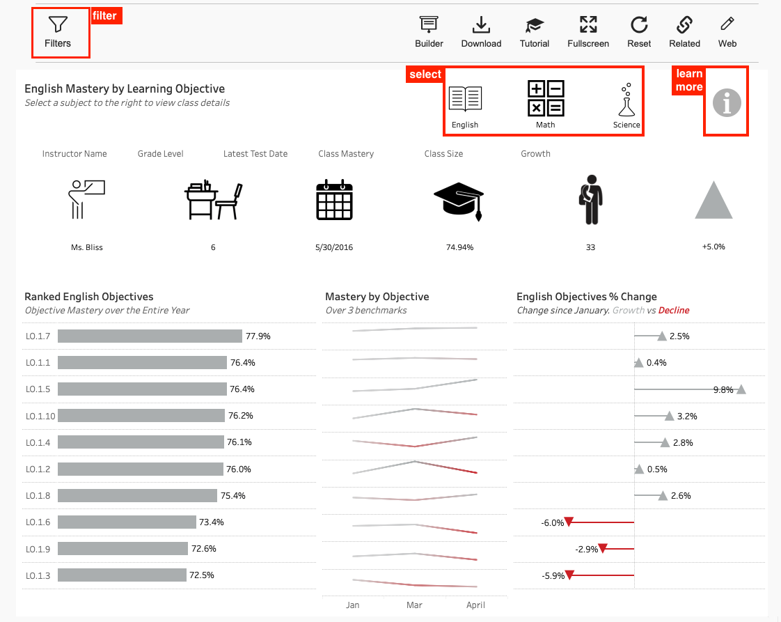Click the LO.1.6 red decline marker
Viewport: 781px width, 622px height.
pos(569,522)
